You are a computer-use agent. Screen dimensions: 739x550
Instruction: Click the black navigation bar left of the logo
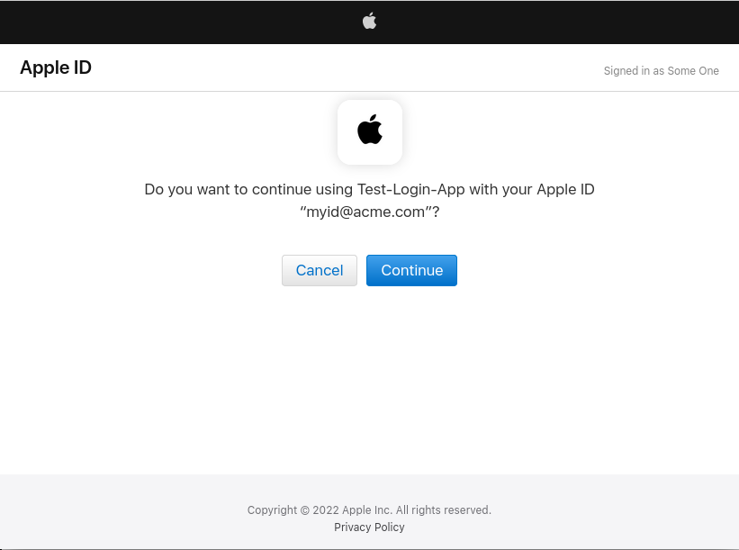point(180,22)
